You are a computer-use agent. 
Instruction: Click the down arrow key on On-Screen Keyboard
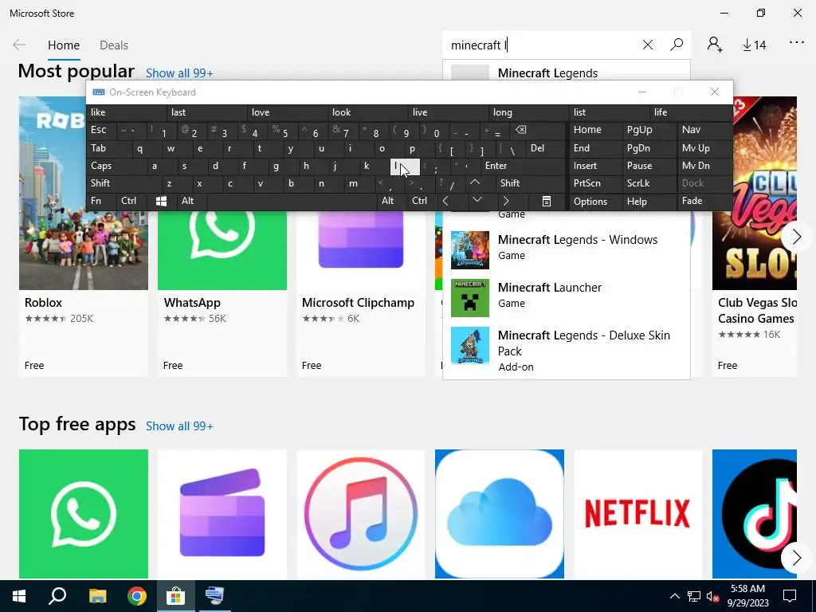[x=477, y=200]
